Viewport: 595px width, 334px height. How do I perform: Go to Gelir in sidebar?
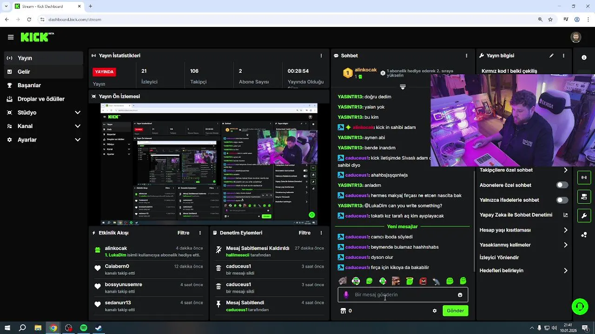pos(44,72)
